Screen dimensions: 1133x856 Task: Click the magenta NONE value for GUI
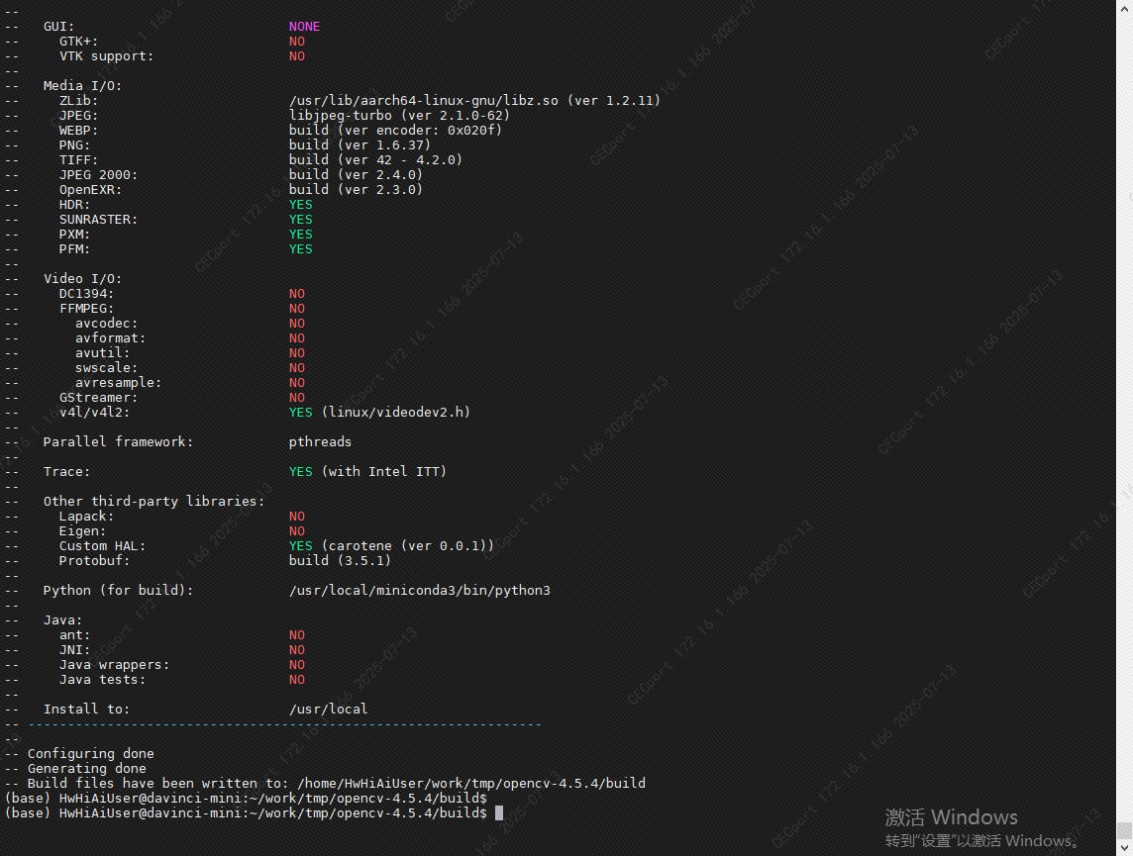[x=304, y=27]
